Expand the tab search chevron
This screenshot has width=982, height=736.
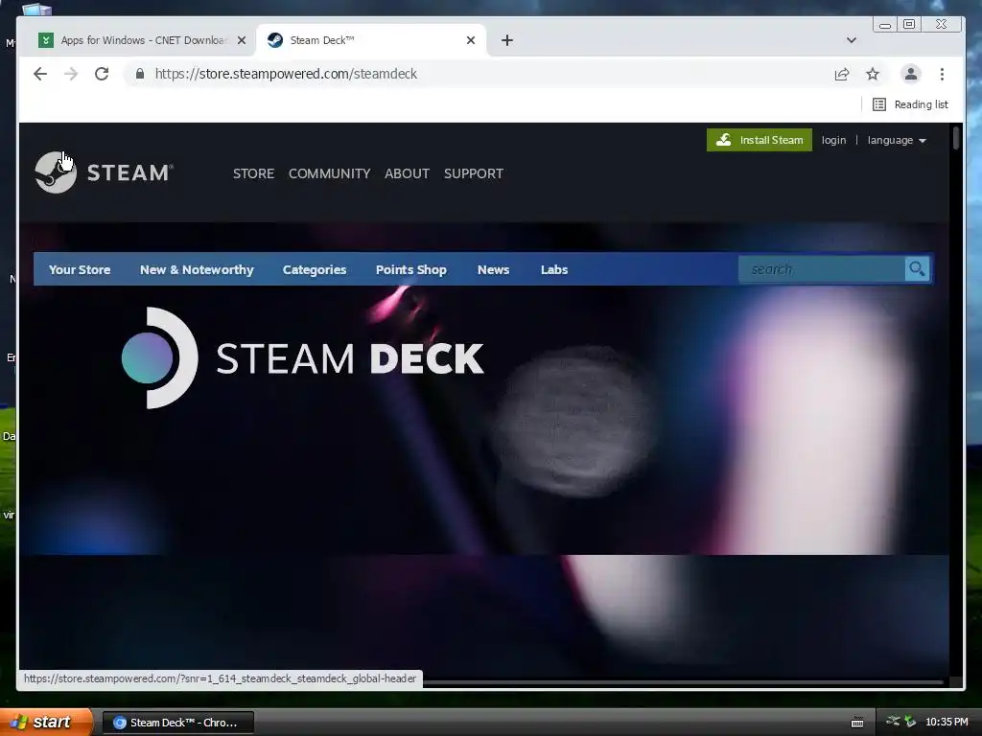[x=852, y=40]
